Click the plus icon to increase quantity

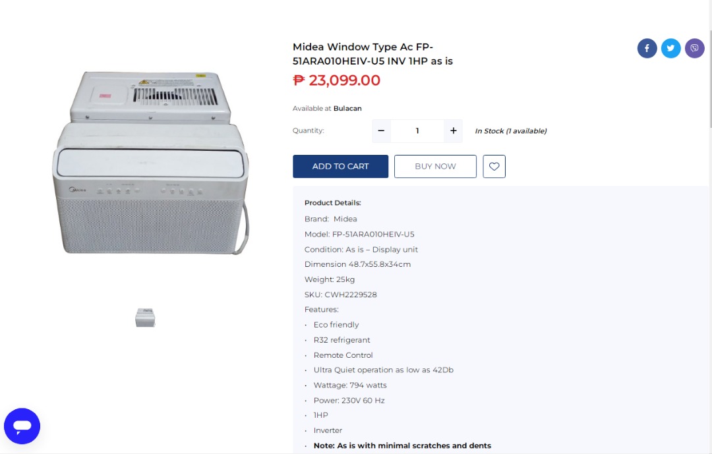(453, 130)
